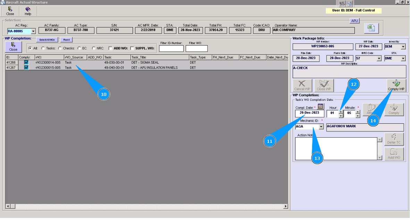The width and height of the screenshot is (410, 220).
Task: Increase the Hour value
Action: [341, 112]
